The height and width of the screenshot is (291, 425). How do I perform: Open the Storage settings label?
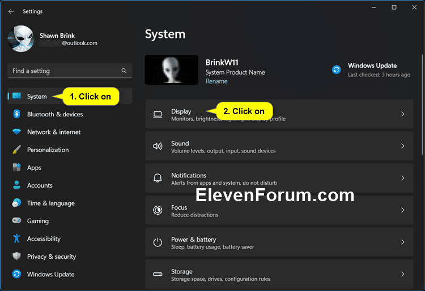pyautogui.click(x=181, y=271)
